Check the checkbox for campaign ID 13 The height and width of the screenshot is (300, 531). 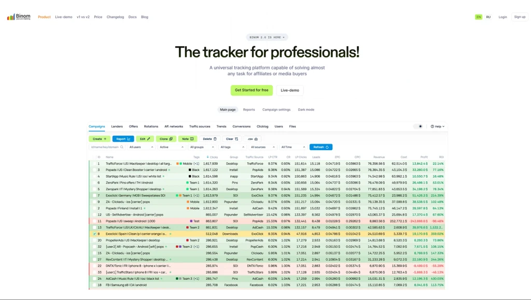point(94,227)
